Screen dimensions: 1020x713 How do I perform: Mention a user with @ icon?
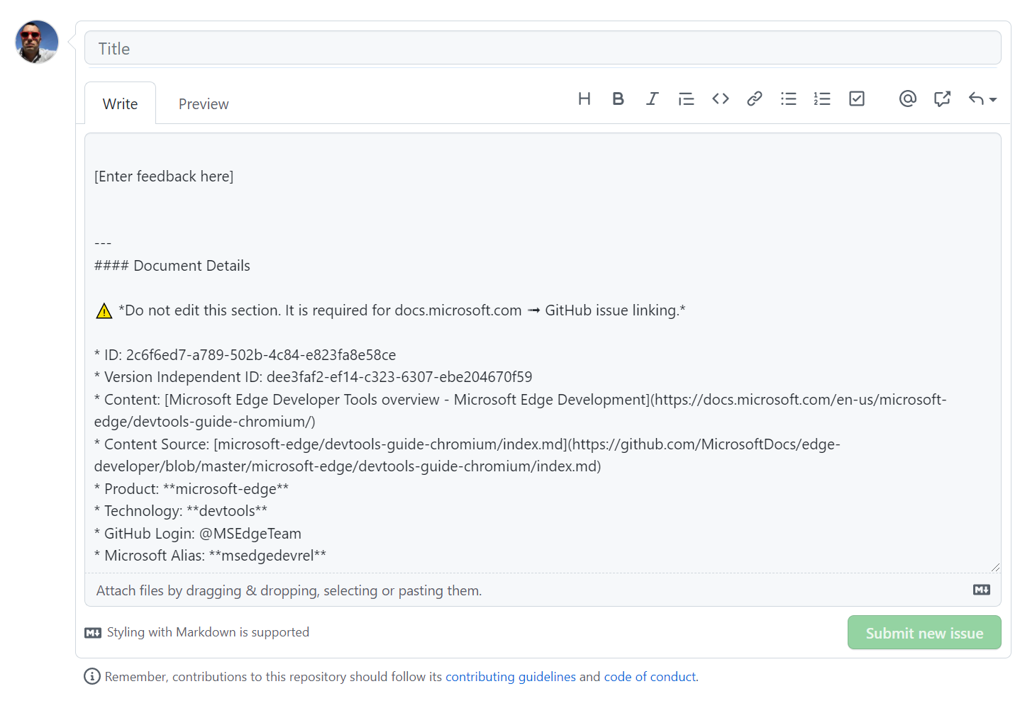point(907,99)
